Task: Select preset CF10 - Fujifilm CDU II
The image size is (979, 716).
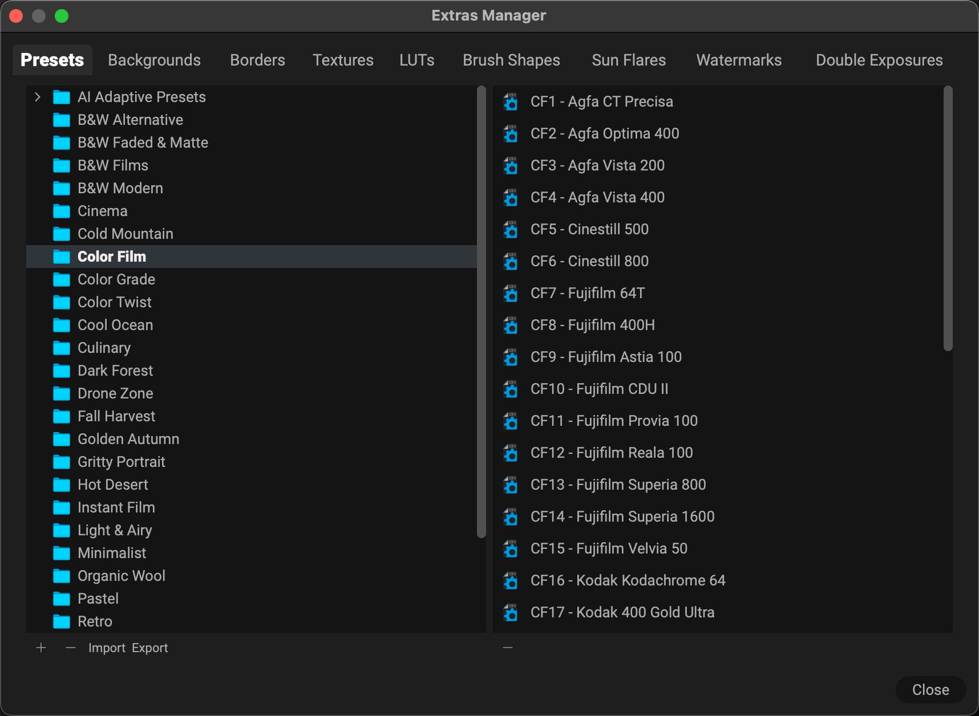Action: coord(718,389)
